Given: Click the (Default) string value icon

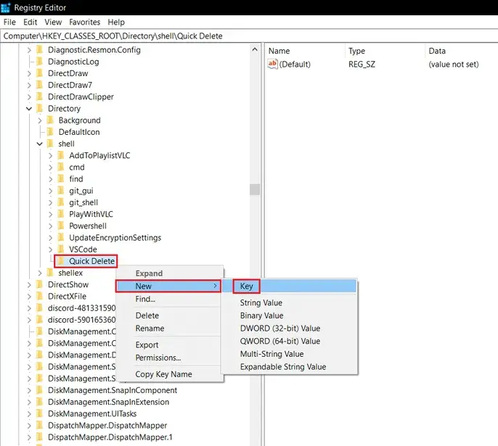Looking at the screenshot, I should [272, 64].
